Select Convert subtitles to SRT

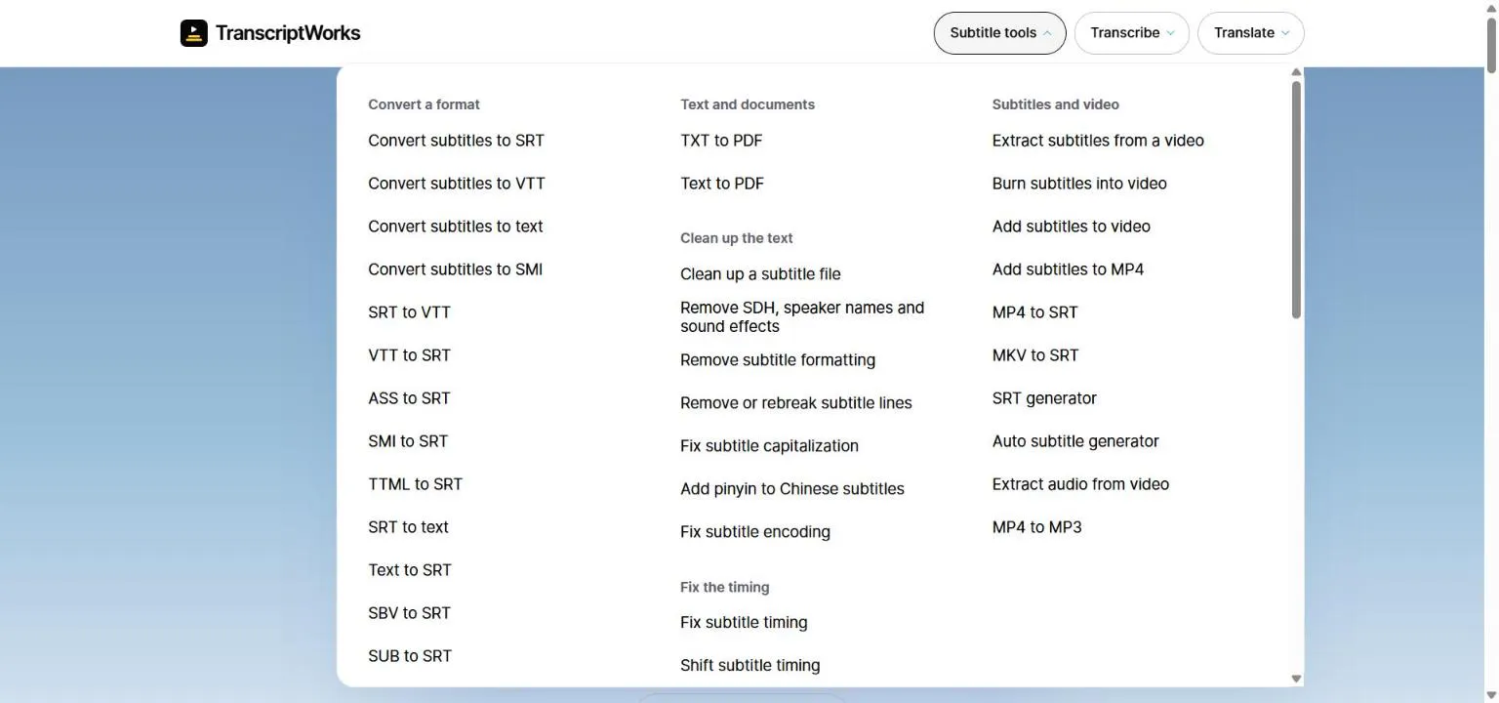(456, 141)
